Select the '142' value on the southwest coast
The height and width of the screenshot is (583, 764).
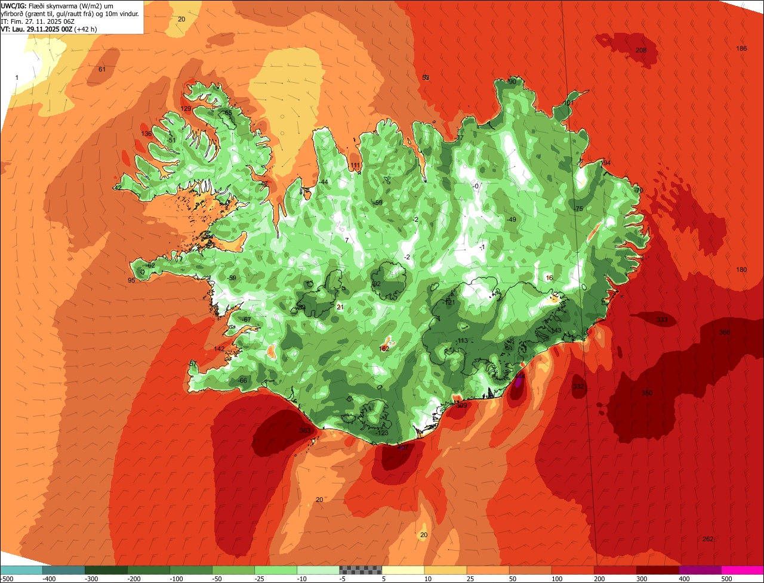pos(219,349)
